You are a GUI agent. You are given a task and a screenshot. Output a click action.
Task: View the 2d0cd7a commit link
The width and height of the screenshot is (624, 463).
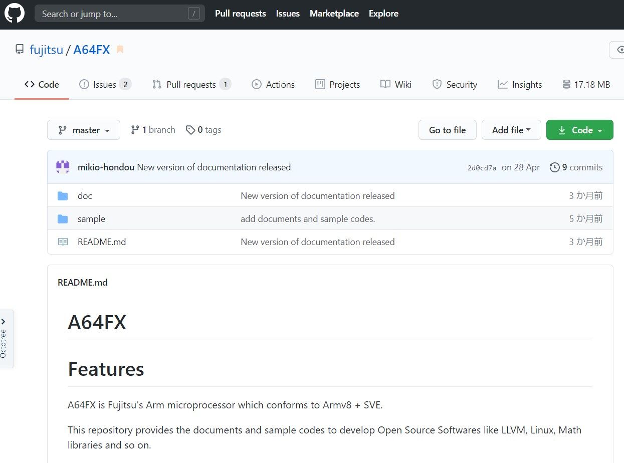click(x=481, y=167)
